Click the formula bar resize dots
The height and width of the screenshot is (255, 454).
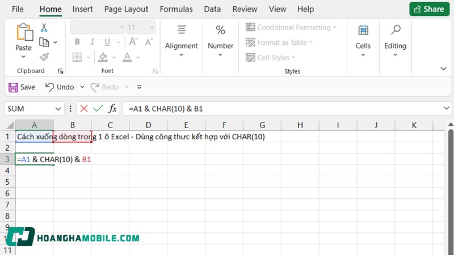70,109
